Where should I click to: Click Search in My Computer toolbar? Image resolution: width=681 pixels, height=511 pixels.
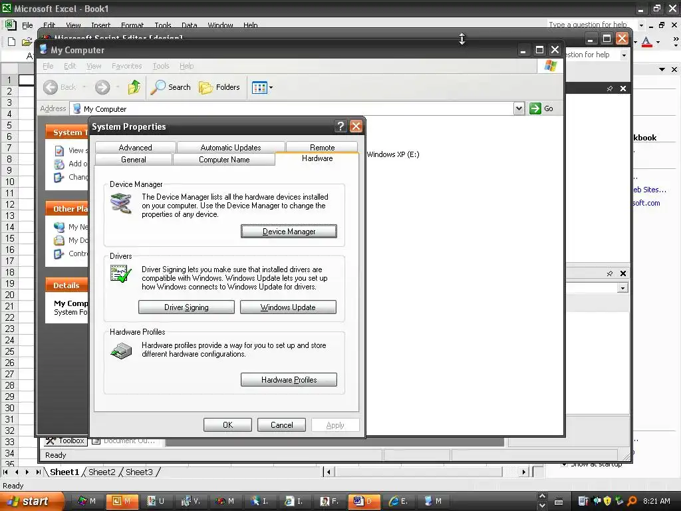(x=171, y=87)
